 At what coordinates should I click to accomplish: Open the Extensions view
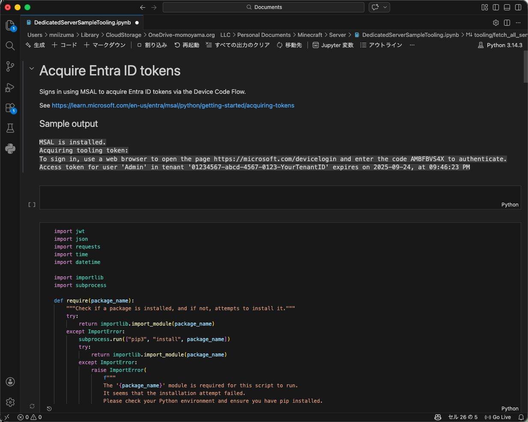click(x=10, y=108)
